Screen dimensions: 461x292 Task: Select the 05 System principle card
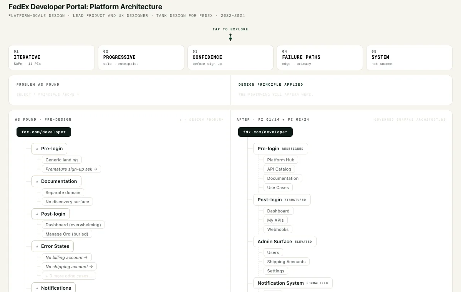coord(409,58)
